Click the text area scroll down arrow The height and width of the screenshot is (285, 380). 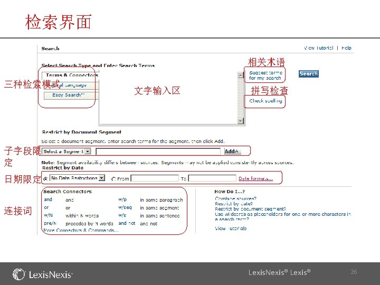click(241, 121)
